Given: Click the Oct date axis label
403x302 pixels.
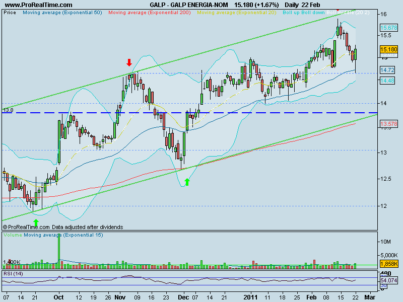Looking at the screenshot, I should (58, 297).
